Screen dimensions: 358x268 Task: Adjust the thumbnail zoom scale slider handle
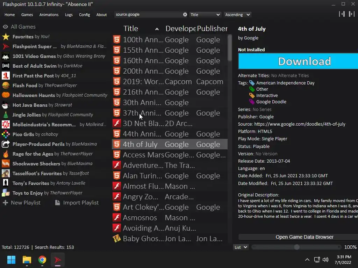coord(296,247)
